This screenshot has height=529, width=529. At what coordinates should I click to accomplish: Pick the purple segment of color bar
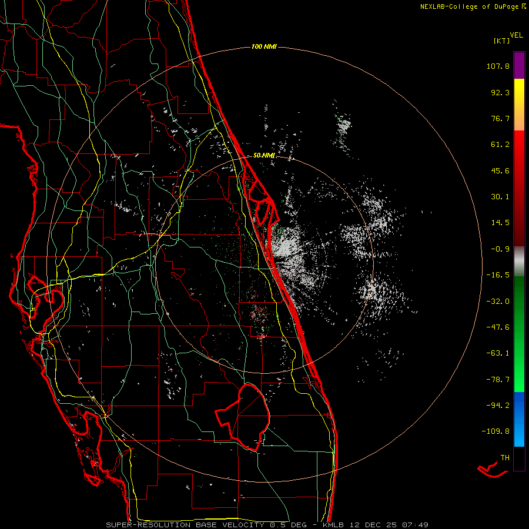(x=519, y=65)
